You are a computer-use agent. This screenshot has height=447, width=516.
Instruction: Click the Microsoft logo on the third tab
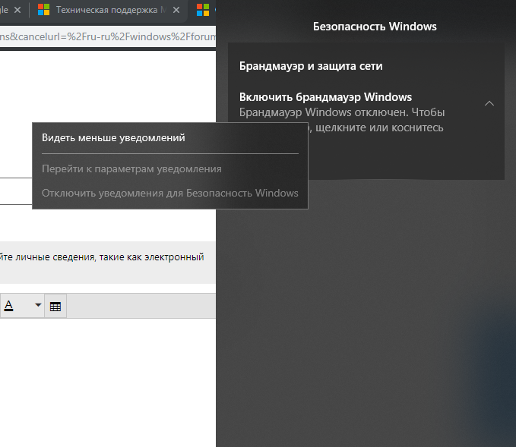[x=203, y=10]
